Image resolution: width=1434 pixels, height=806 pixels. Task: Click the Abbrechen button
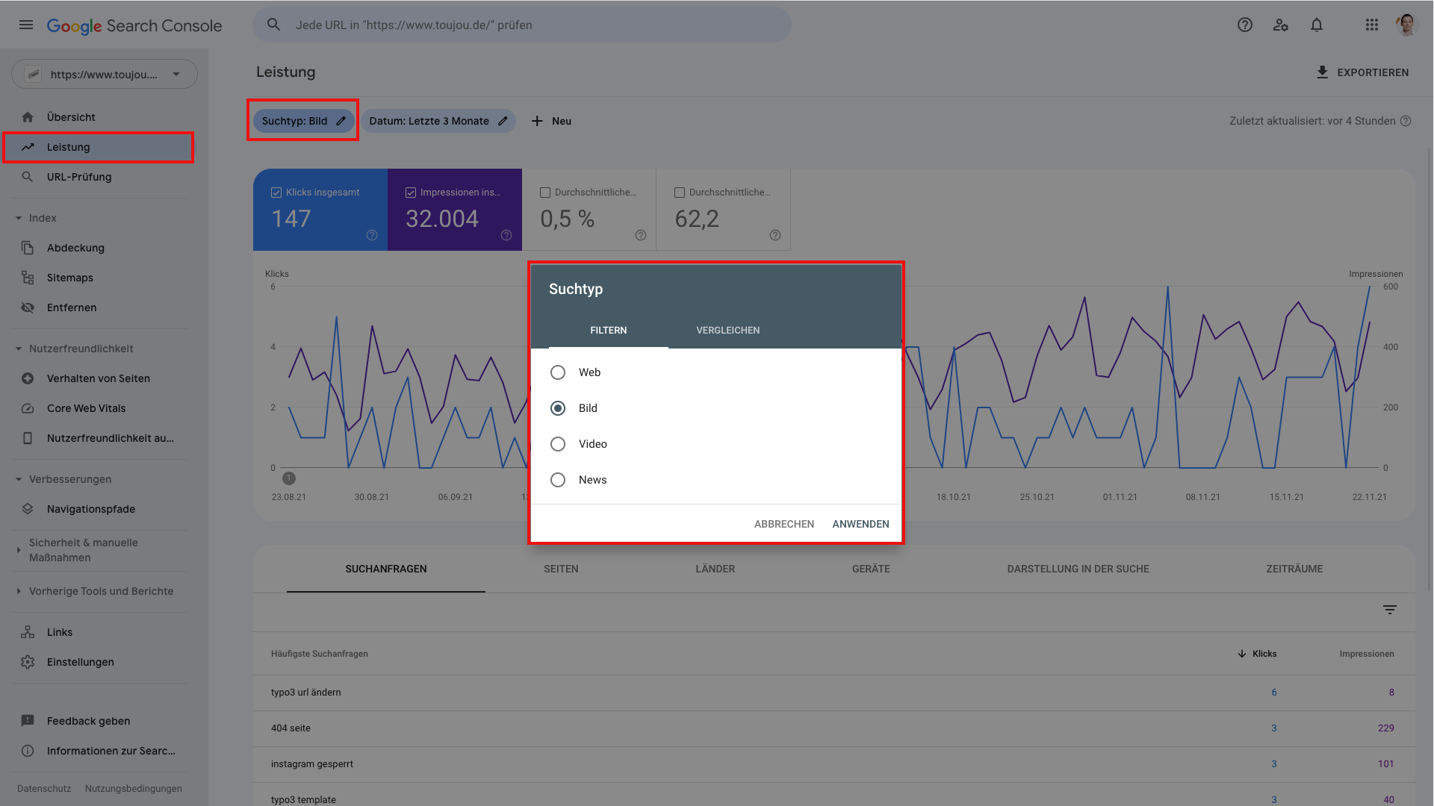point(783,524)
